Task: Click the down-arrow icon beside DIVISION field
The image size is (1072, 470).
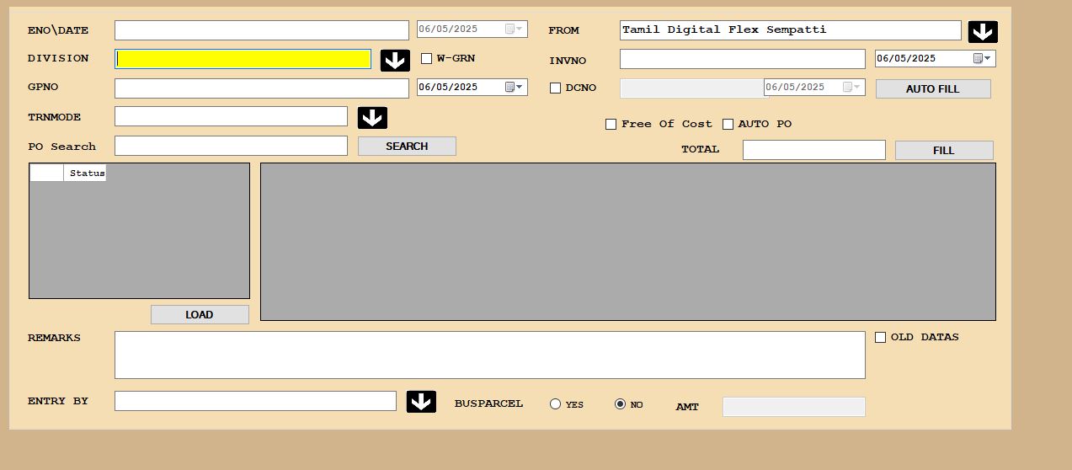Action: (x=395, y=61)
